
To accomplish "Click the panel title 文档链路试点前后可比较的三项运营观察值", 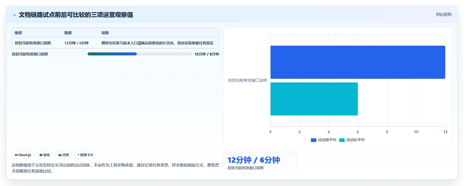I will click(x=76, y=15).
